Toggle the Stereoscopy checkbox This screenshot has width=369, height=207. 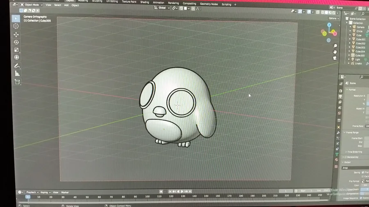click(x=346, y=157)
